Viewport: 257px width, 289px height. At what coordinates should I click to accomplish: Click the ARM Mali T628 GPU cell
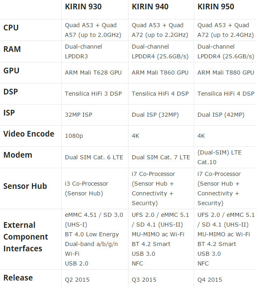93,73
